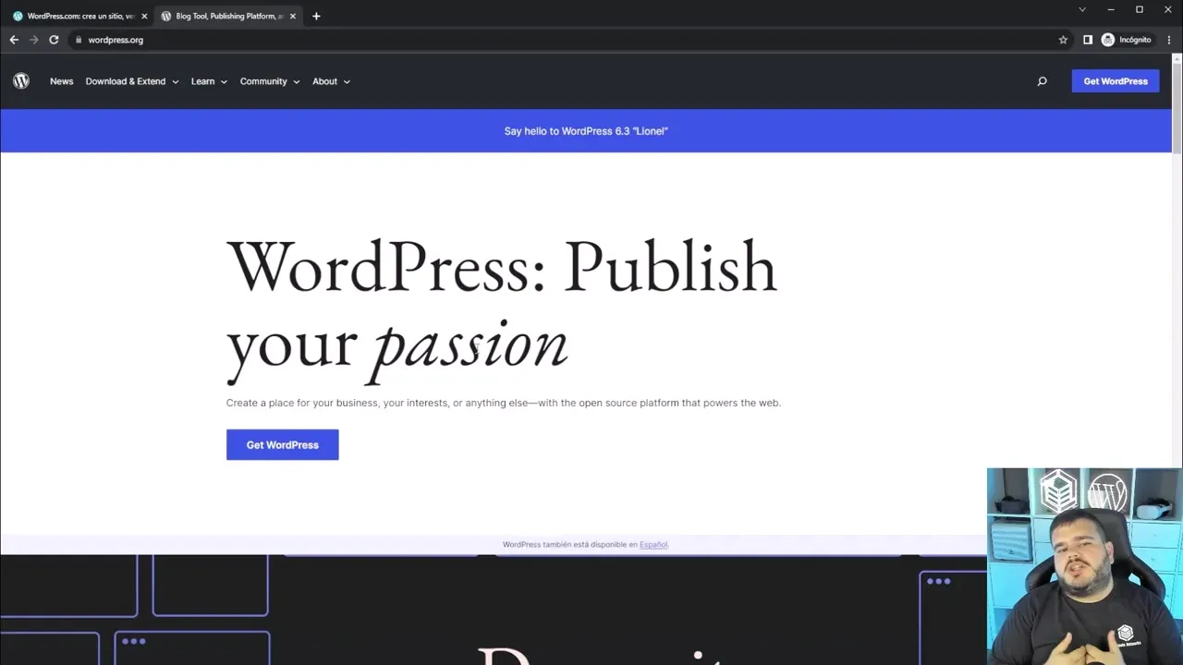Click Get WordPress below the tagline

(282, 445)
